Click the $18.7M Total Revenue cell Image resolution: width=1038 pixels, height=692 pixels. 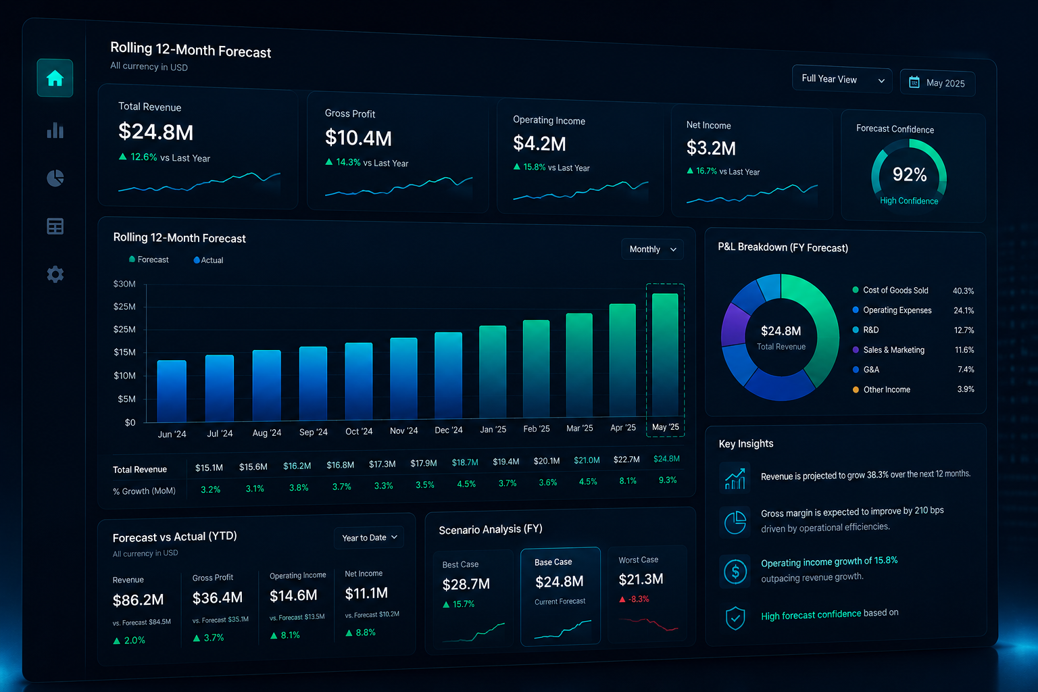click(x=465, y=462)
